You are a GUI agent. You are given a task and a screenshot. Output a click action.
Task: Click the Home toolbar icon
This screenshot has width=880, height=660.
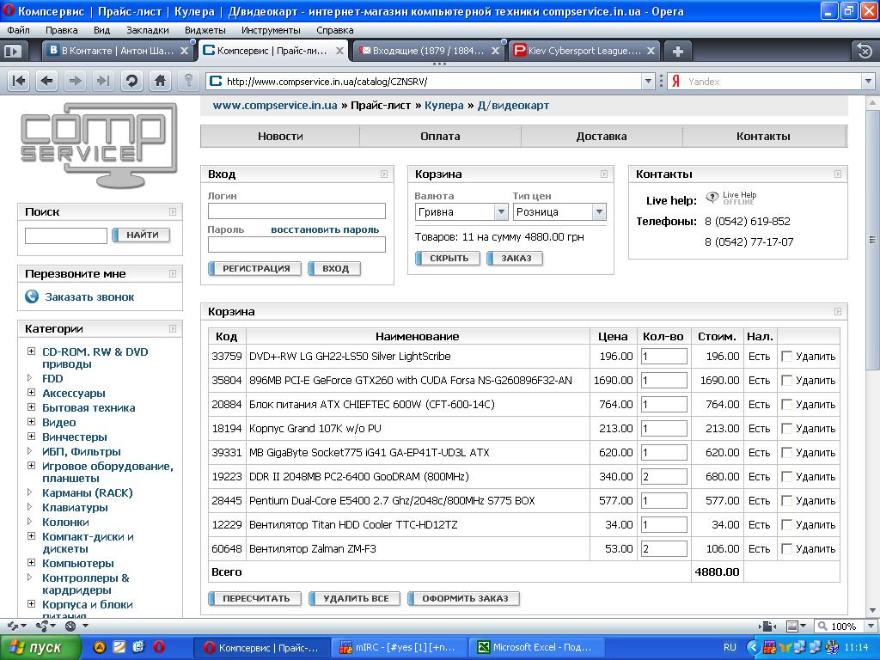coord(160,81)
